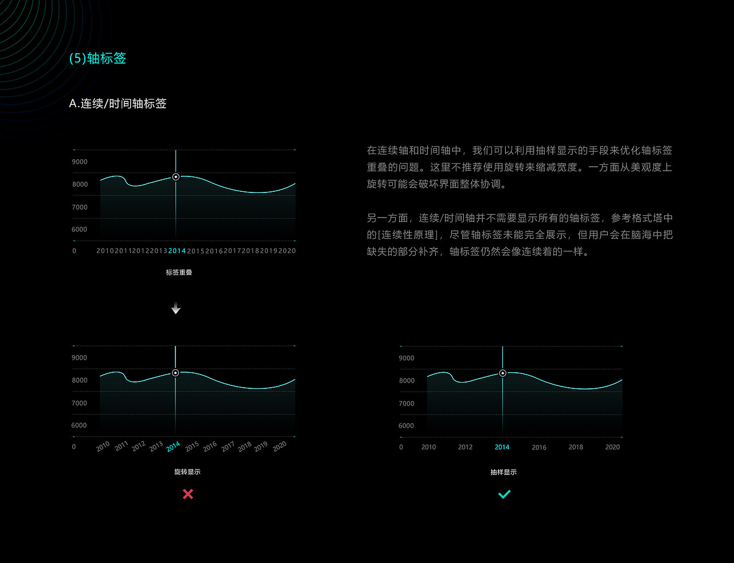The image size is (734, 563).
Task: Select the data point marker in 旋转显示 chart
Action: tap(175, 373)
